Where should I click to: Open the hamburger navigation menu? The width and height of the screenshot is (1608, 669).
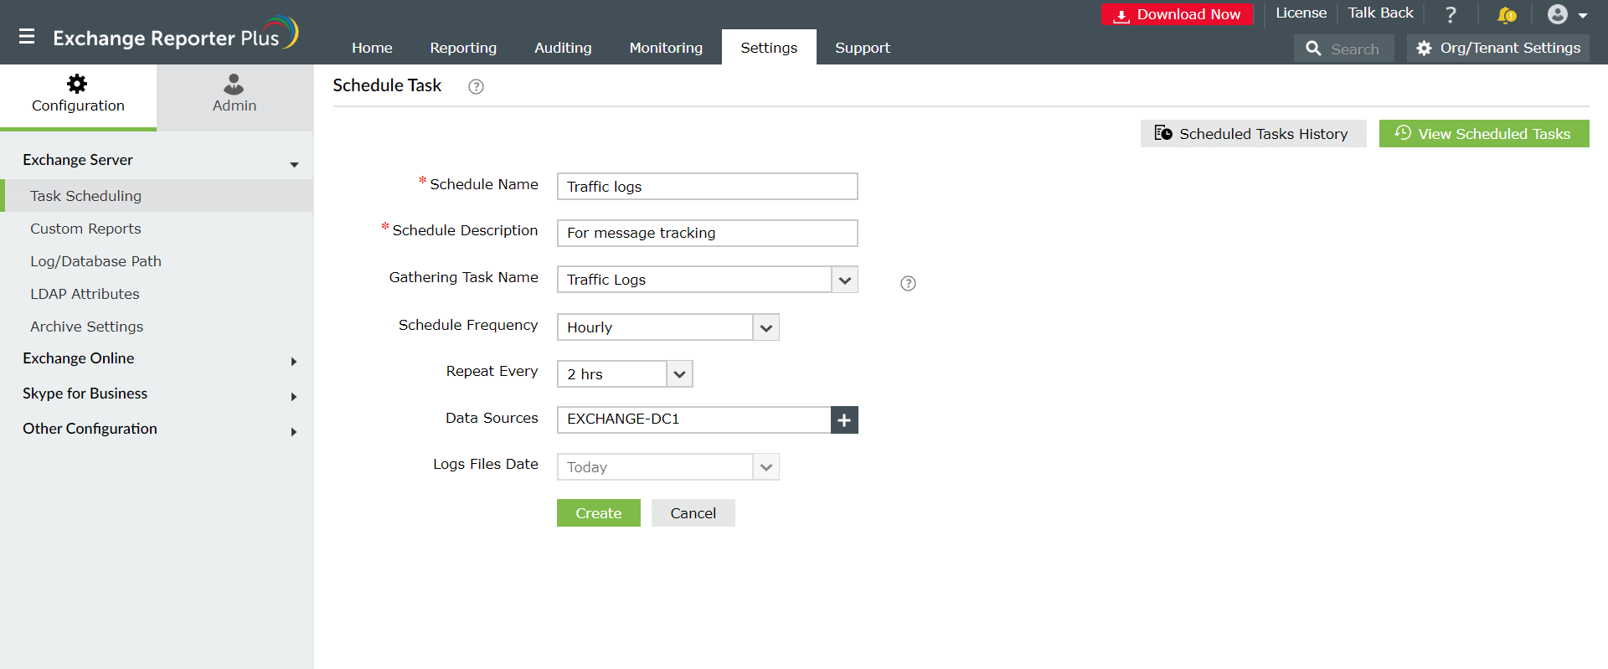[27, 37]
